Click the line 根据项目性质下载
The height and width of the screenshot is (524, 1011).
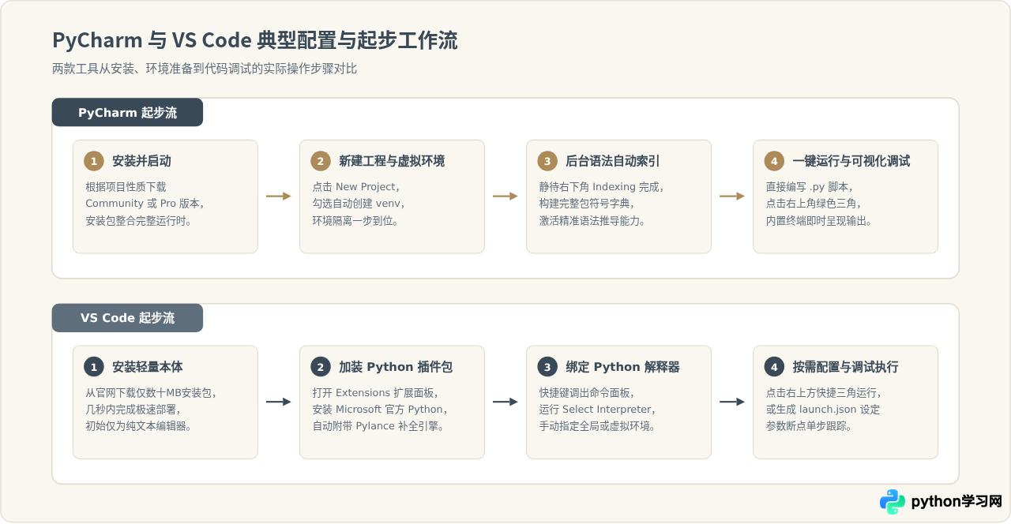(126, 187)
